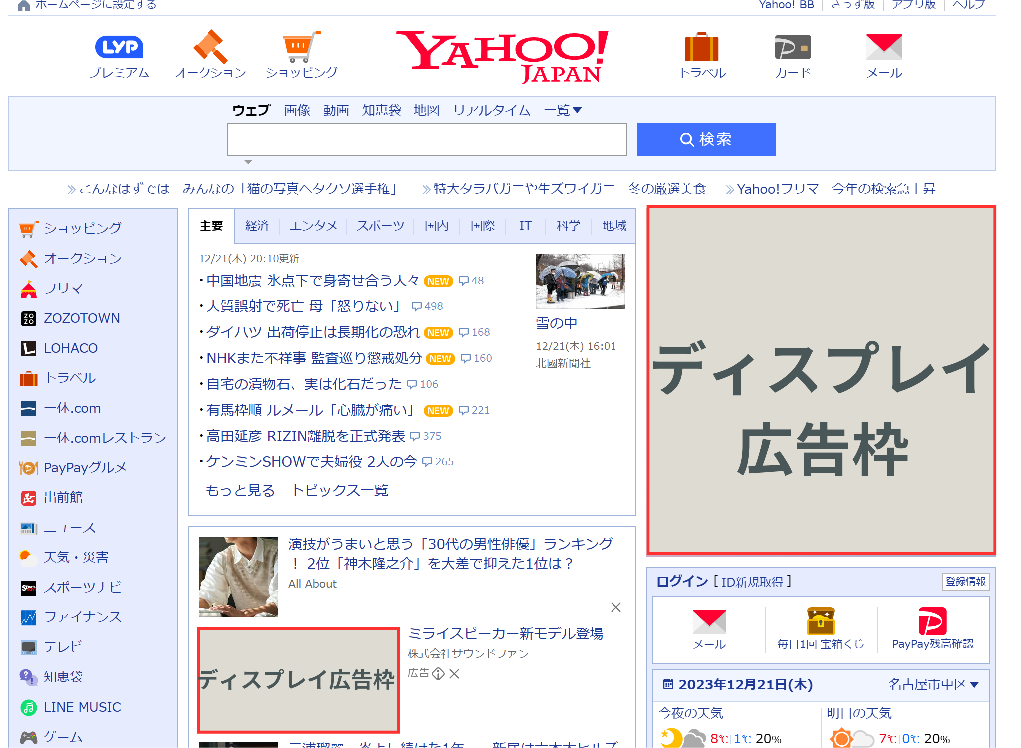Screen dimensions: 1021x748
Task: Select the IT news tab
Action: click(x=525, y=226)
